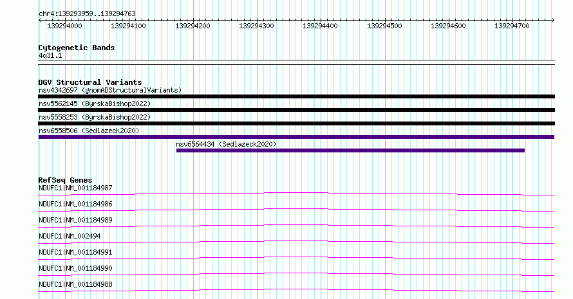Click ruler position 139294700
This screenshot has width=573, height=299.
(512, 26)
